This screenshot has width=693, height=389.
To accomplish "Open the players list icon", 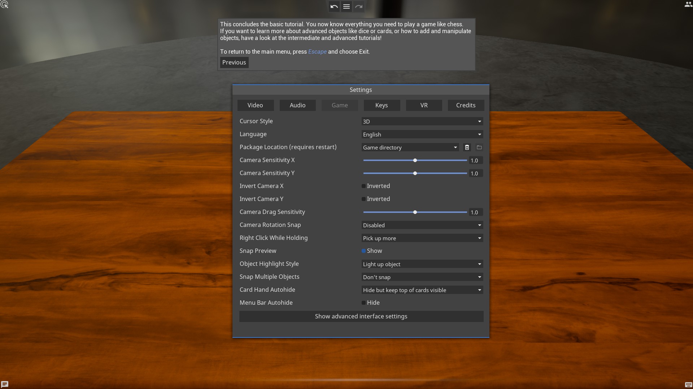I will (x=688, y=5).
